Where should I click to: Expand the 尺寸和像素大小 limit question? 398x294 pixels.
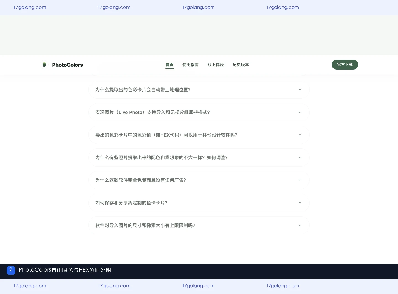tap(199, 225)
